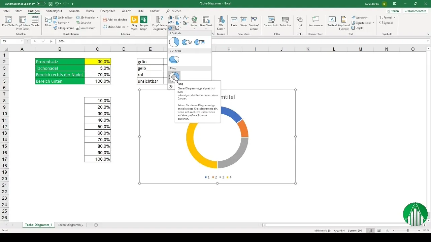
Task: Switch to the Daten tab
Action: coord(90,11)
